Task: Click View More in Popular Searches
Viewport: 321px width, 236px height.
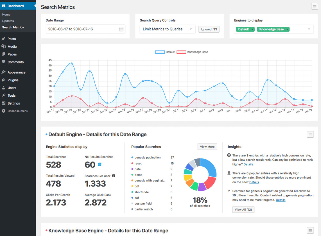Action: tap(207, 147)
